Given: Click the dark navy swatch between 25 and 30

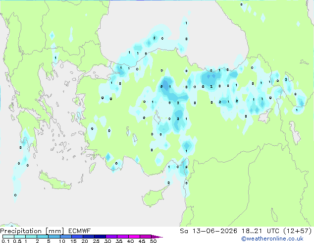Looking at the screenshot, I should (x=100, y=237).
